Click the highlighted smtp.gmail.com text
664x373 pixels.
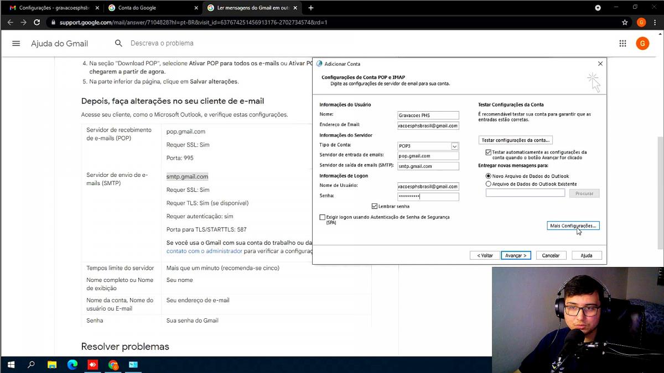187,177
